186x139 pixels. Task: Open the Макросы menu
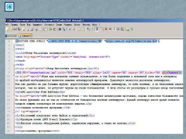tap(68, 25)
